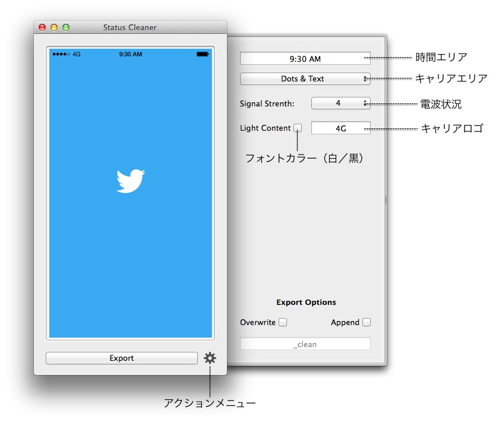
Task: Click the Export Options heading
Action: pyautogui.click(x=306, y=302)
